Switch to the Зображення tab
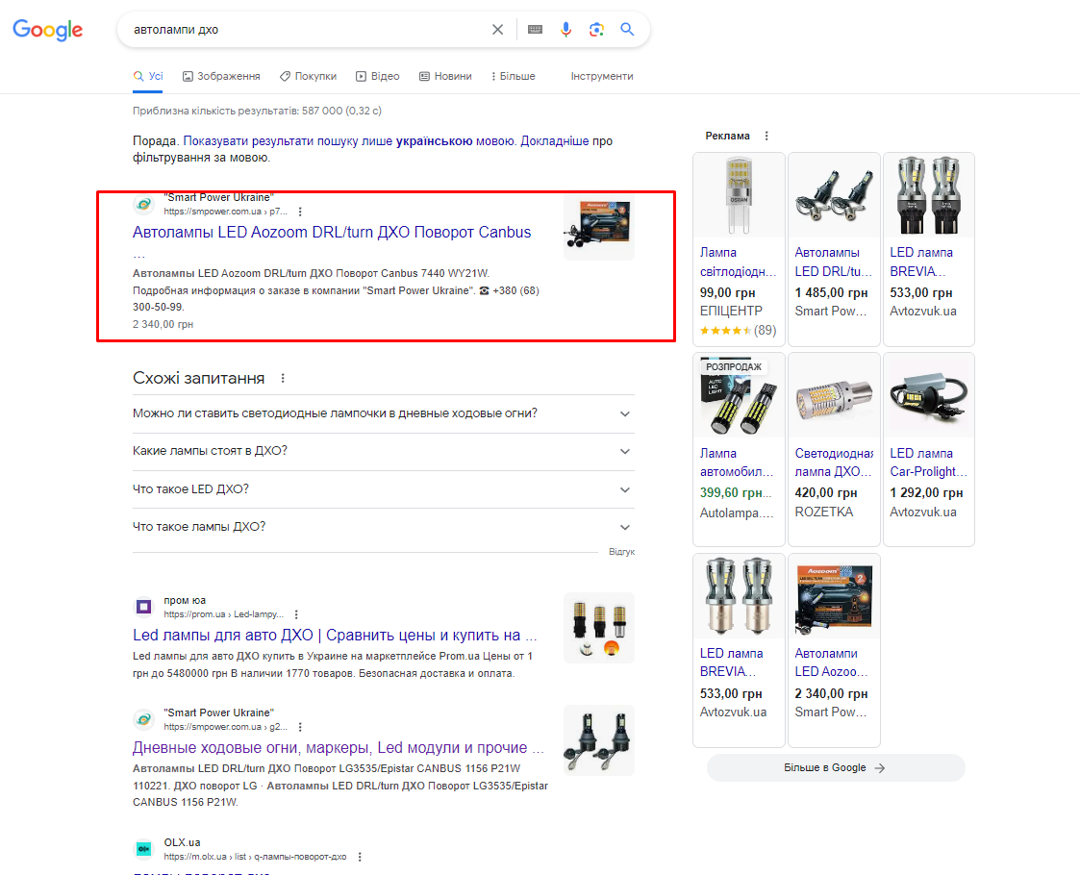This screenshot has height=875, width=1080. [x=221, y=76]
